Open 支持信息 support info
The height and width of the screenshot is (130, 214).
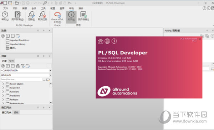point(83,16)
